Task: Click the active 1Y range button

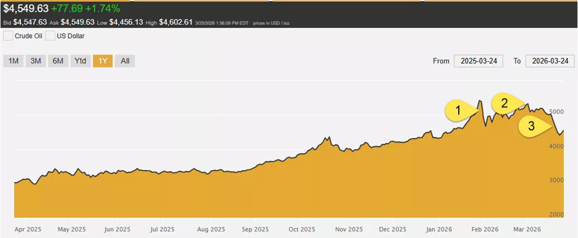Action: tap(103, 61)
